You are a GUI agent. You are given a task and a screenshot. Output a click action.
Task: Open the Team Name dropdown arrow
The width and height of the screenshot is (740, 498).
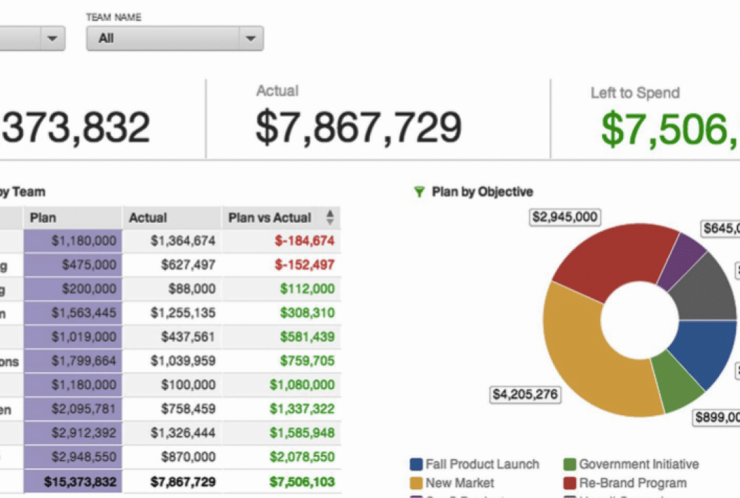click(x=250, y=39)
